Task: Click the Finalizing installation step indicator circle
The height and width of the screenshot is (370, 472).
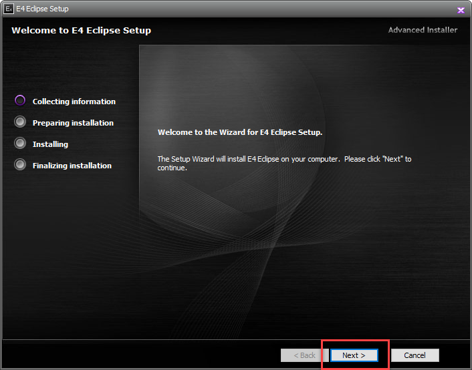Action: (20, 164)
